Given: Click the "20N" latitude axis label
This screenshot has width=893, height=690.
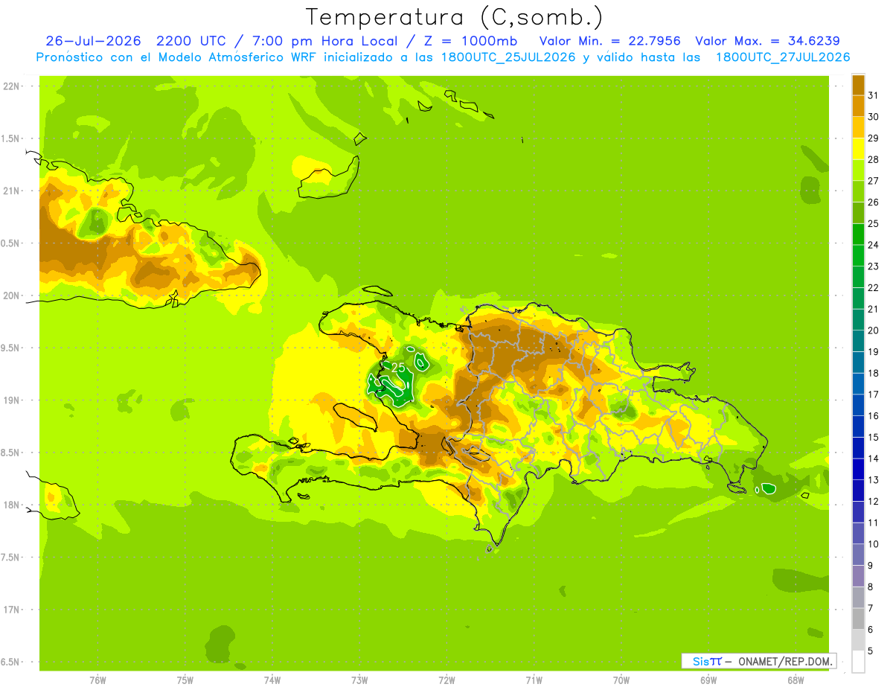Looking at the screenshot, I should (x=10, y=296).
